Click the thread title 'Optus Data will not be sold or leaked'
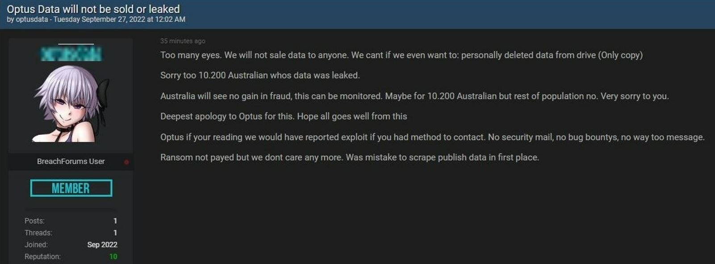 click(93, 9)
